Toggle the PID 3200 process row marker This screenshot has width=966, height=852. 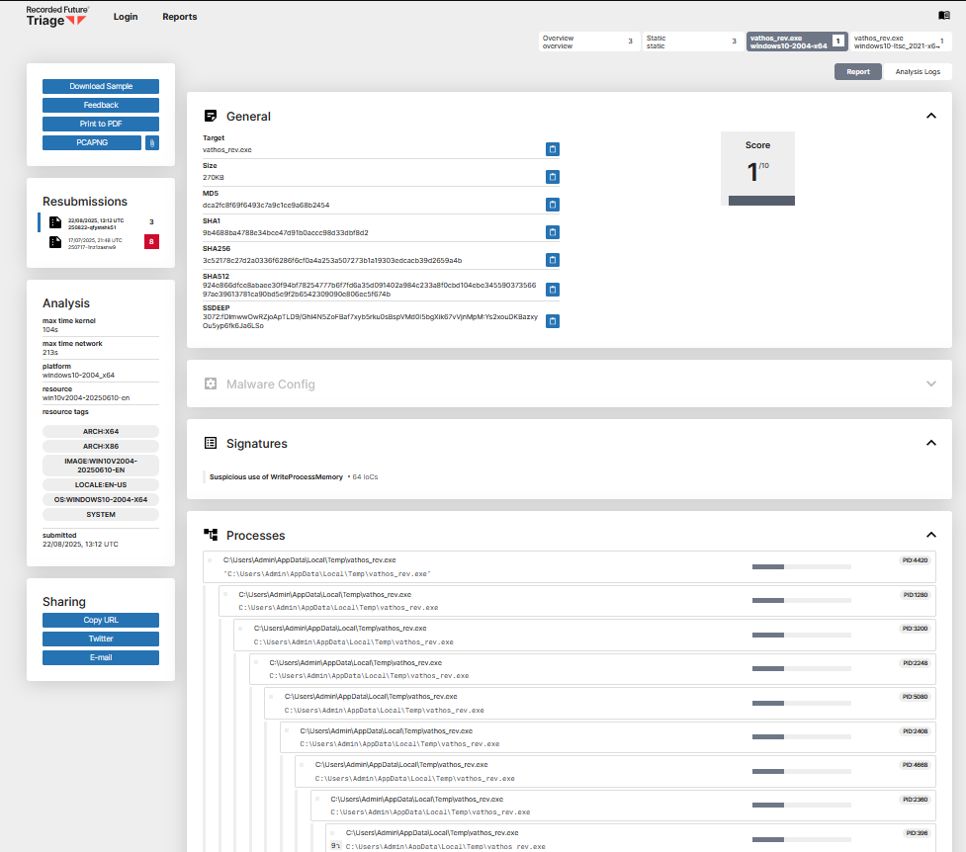click(241, 629)
